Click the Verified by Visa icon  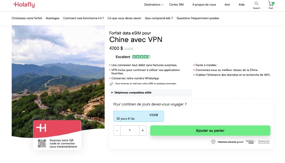point(250,142)
